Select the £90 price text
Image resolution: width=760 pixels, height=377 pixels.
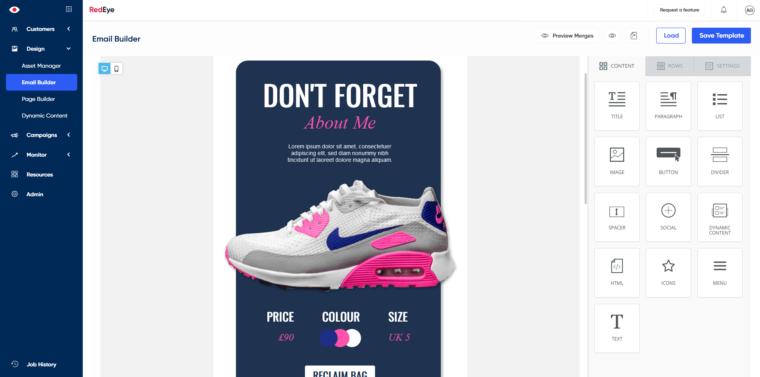pyautogui.click(x=286, y=337)
